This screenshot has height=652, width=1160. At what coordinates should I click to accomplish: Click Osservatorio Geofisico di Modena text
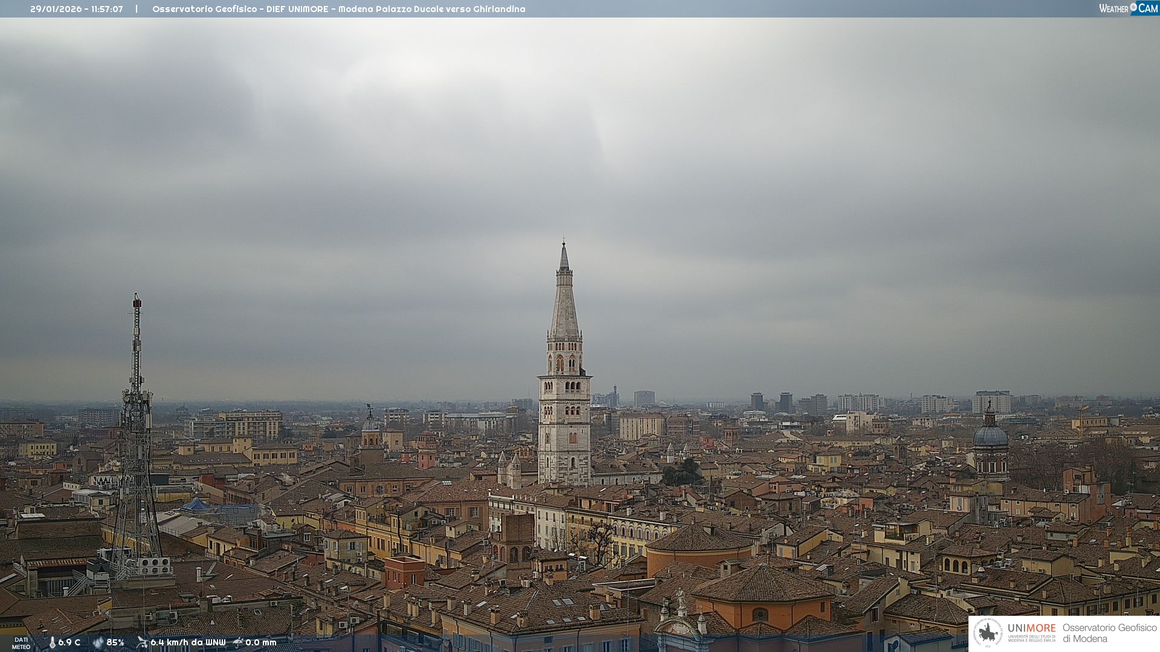(x=1109, y=633)
